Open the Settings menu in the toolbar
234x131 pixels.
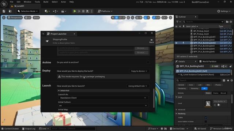click(224, 11)
